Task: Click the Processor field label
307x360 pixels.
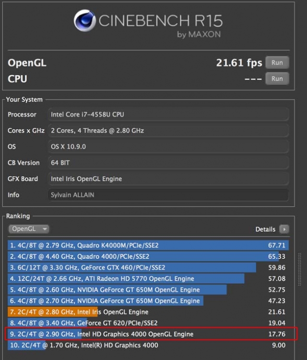Action: (22, 114)
